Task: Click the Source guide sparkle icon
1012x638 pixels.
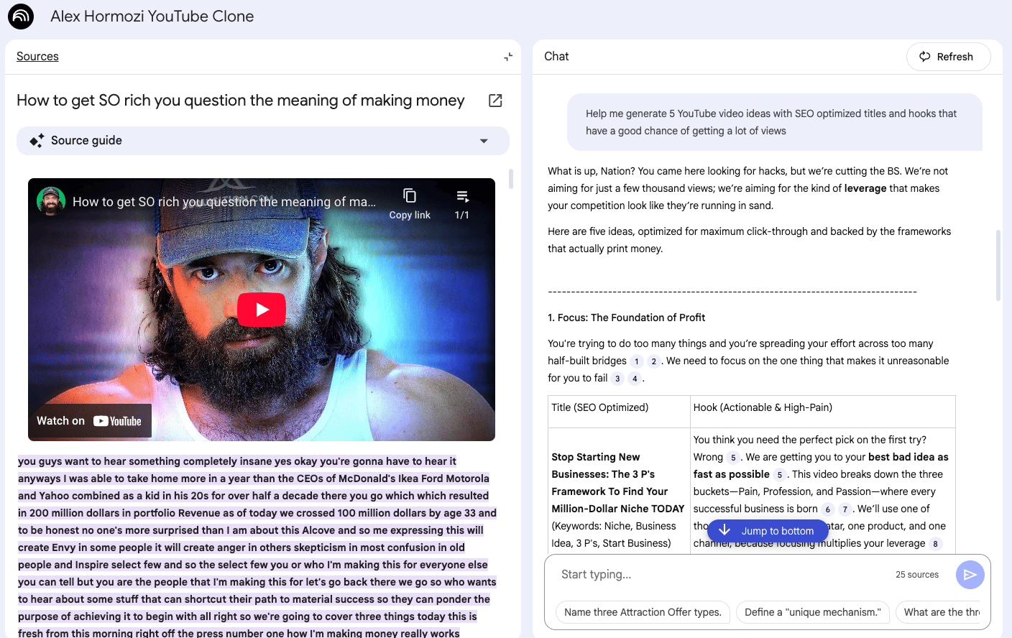Action: pos(37,141)
